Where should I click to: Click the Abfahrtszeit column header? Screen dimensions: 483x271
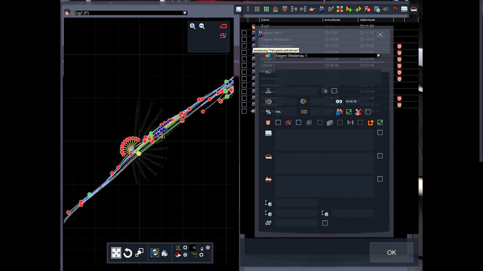pos(367,20)
